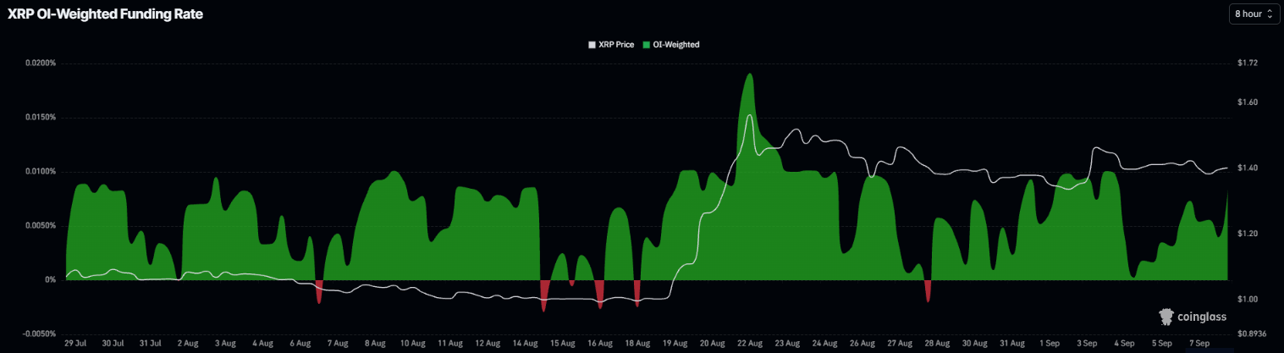
Task: Click the 7 Sep date label
Action: pyautogui.click(x=1199, y=345)
